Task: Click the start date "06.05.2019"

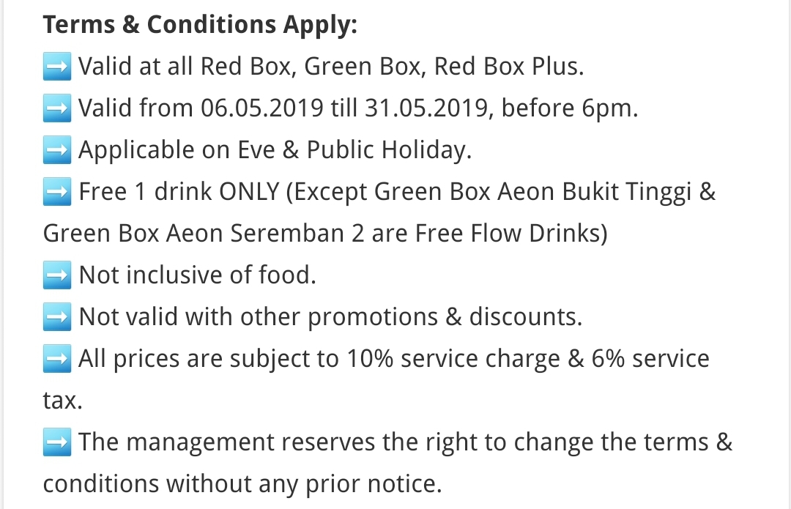Action: coord(261,108)
